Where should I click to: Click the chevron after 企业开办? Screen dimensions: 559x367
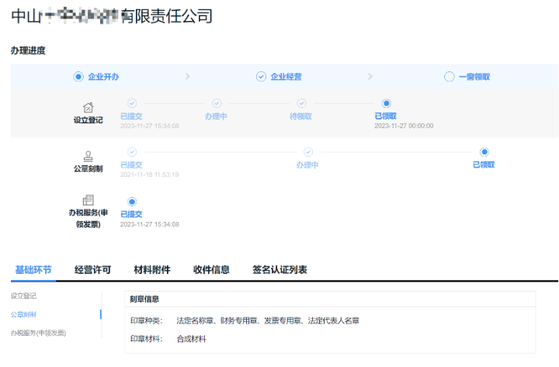(188, 77)
